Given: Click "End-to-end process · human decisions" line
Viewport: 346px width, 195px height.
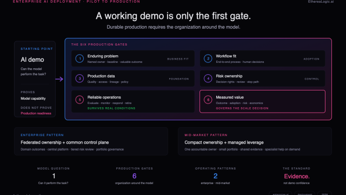Looking at the screenshot, I should 240,62.
